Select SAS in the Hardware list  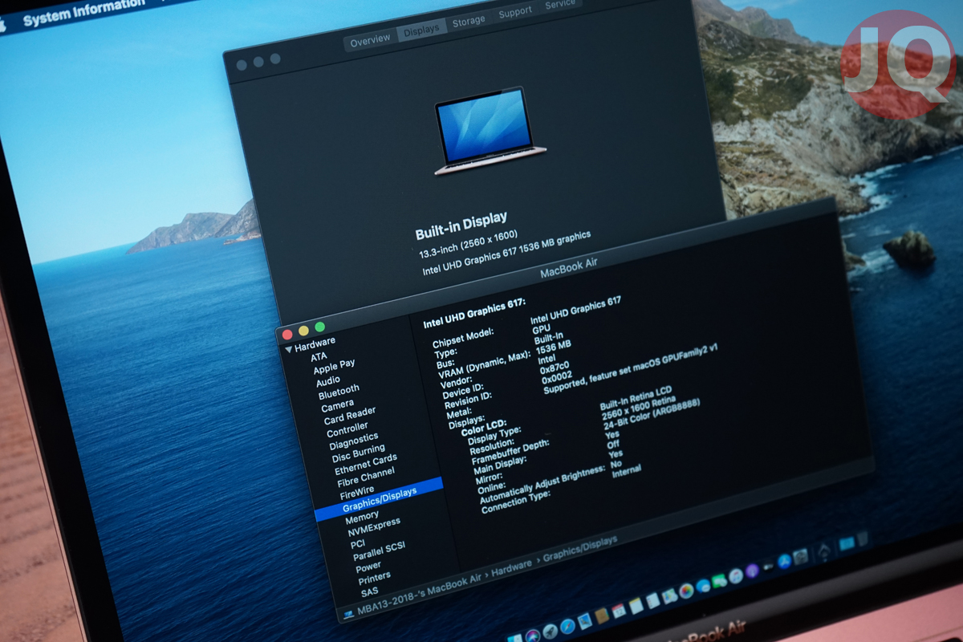(369, 591)
